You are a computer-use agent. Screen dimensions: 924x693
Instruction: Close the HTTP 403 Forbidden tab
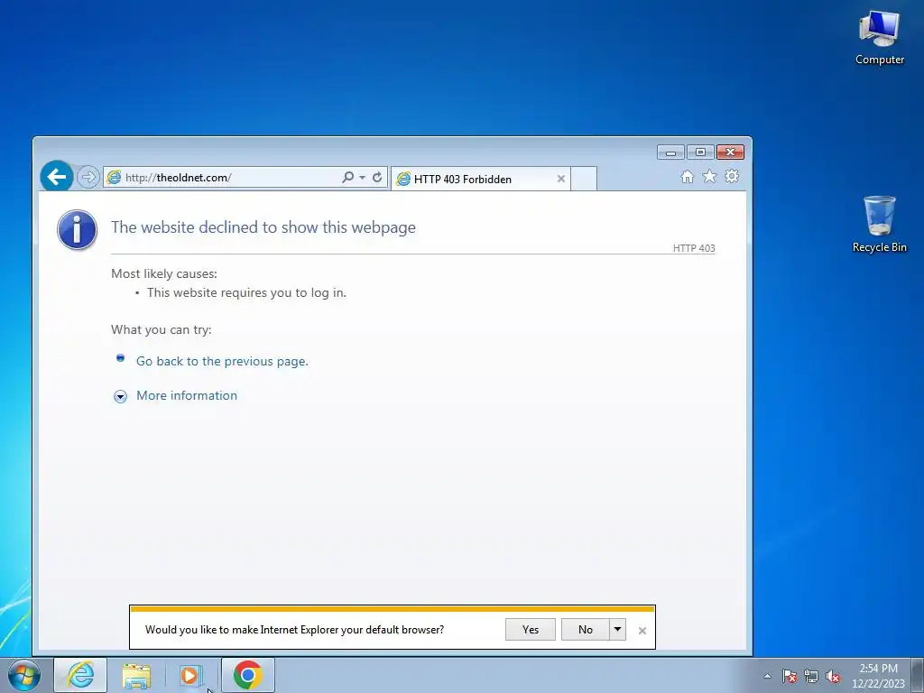pyautogui.click(x=561, y=179)
